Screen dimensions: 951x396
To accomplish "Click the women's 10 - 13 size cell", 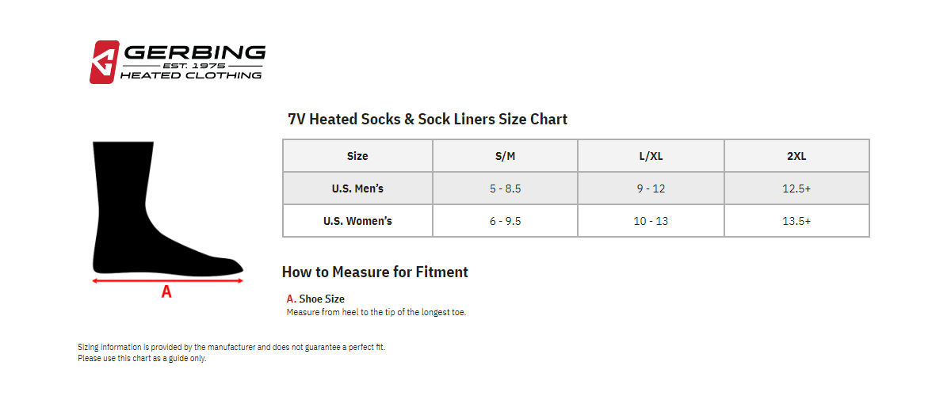I will (x=651, y=221).
